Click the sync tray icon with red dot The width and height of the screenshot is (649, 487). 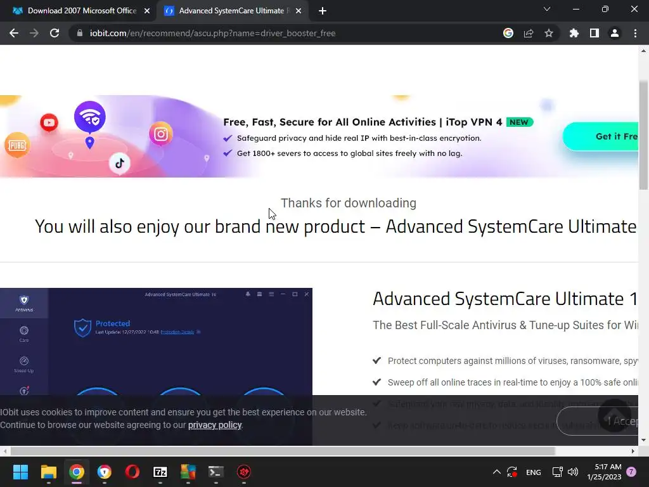[512, 472]
